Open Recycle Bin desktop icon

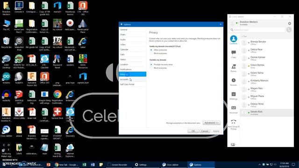tap(6, 43)
